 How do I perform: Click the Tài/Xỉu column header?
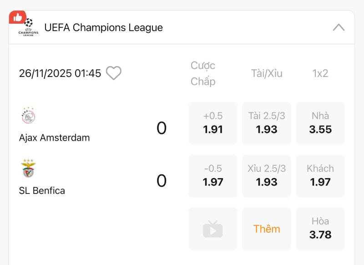pos(267,73)
